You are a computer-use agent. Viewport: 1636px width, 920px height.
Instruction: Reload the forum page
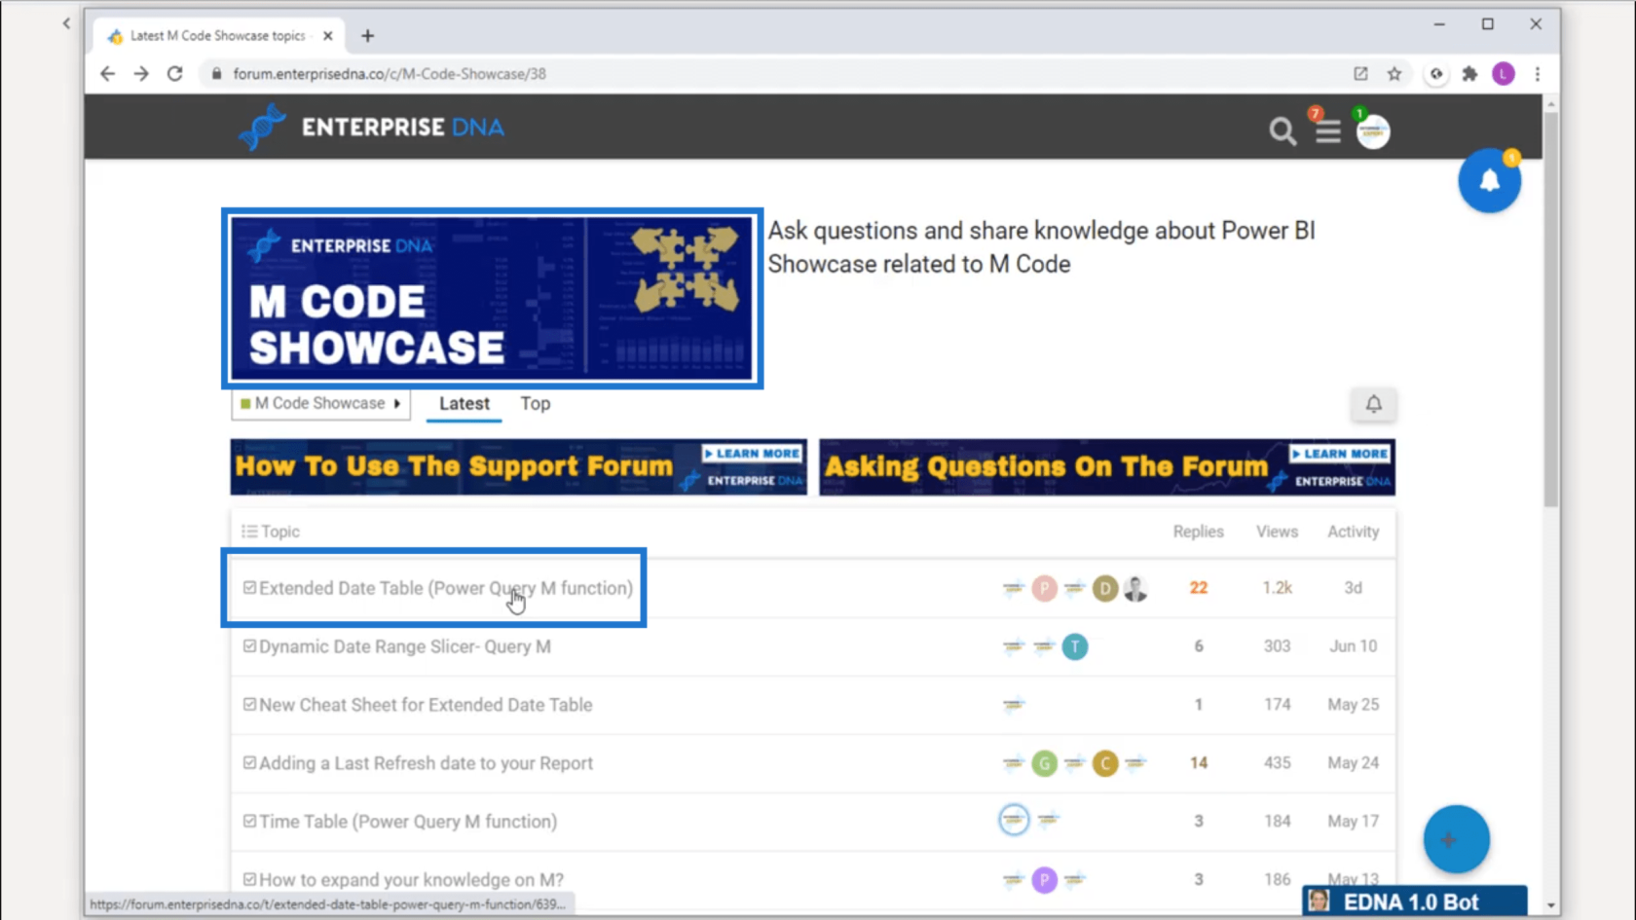[174, 73]
